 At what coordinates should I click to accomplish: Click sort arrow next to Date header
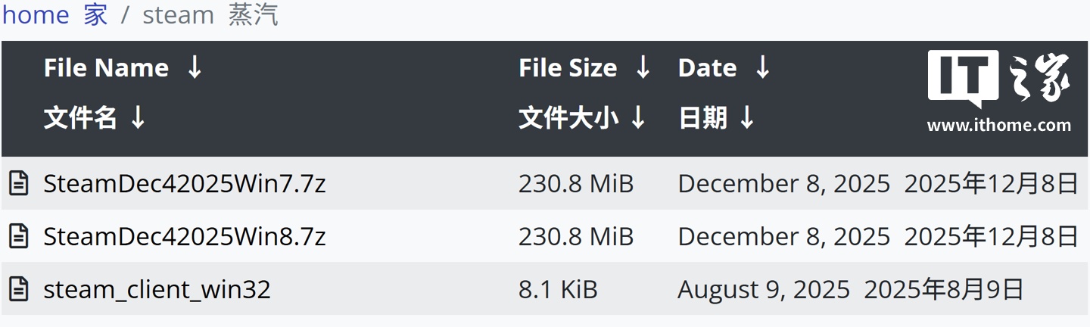[763, 67]
